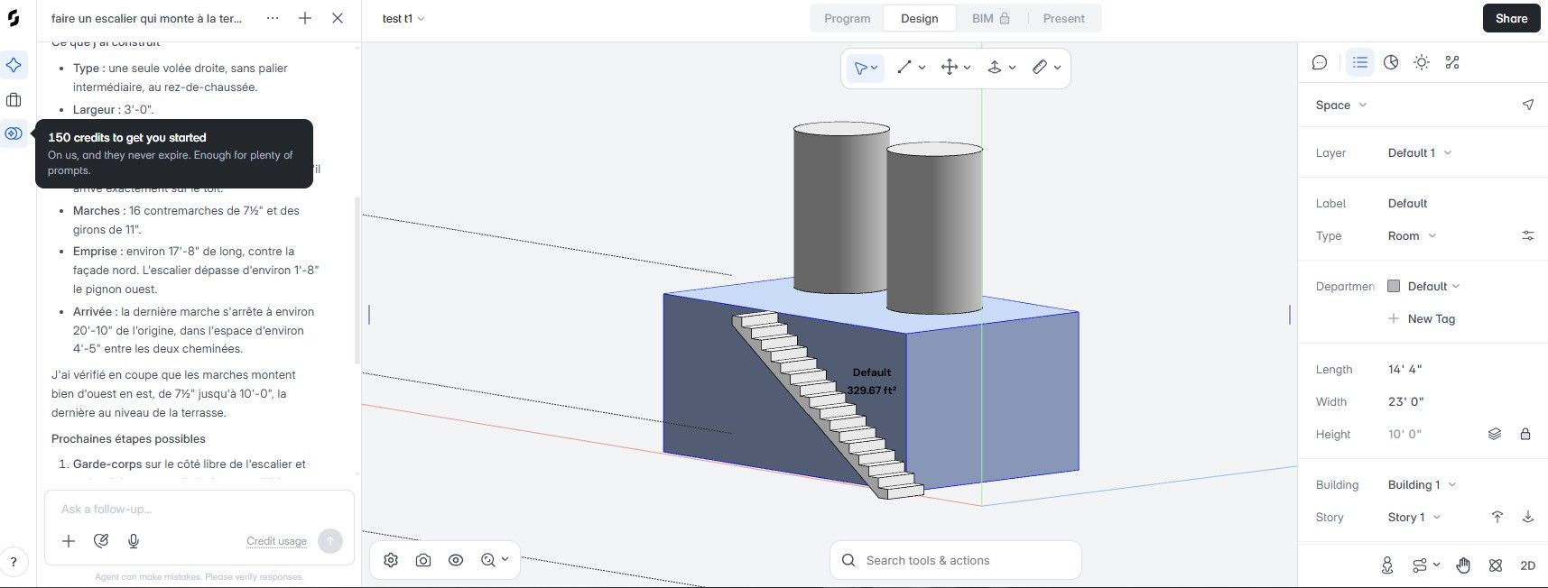1548x588 pixels.
Task: Open the Type settings sliders icon
Action: [x=1528, y=236]
